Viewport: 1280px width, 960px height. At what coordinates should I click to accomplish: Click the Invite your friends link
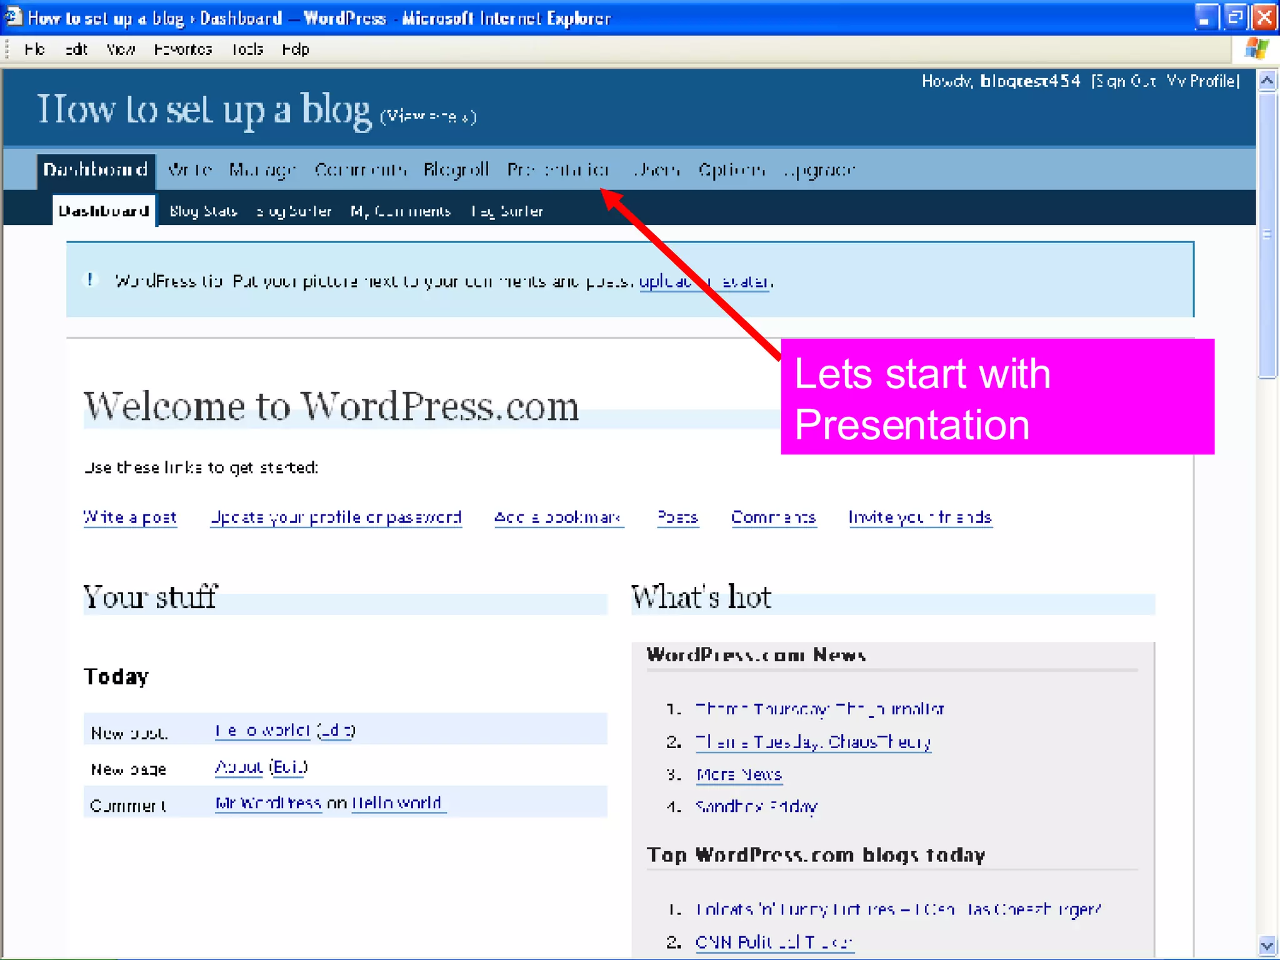coord(920,517)
